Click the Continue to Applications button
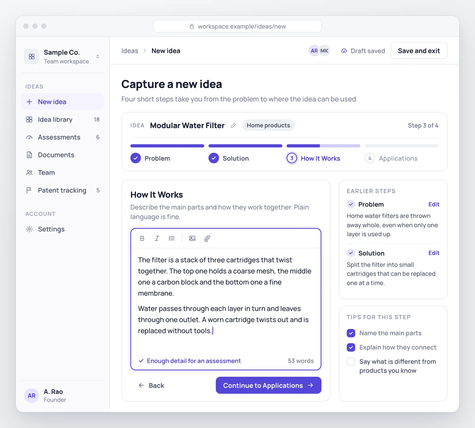 click(268, 385)
